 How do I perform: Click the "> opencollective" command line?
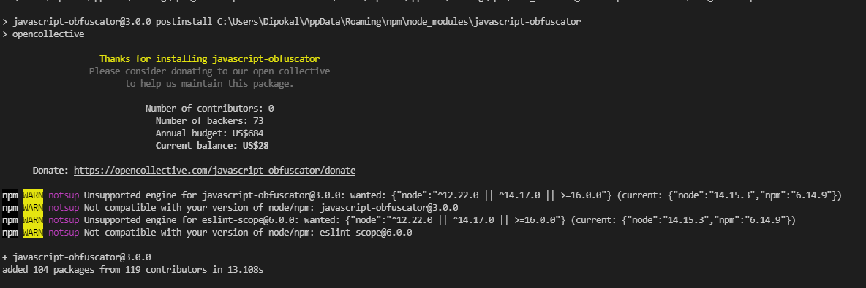tap(43, 34)
